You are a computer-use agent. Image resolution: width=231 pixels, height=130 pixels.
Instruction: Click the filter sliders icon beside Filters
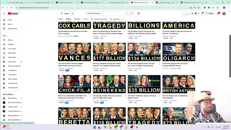point(72,14)
